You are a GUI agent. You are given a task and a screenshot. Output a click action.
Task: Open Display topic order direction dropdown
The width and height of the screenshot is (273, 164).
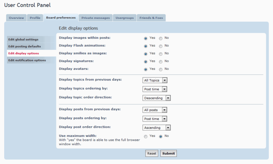click(157, 98)
